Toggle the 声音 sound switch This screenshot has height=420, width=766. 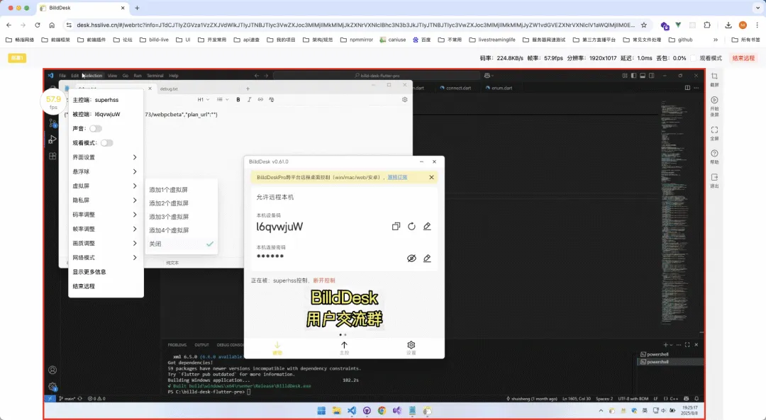[x=96, y=129]
